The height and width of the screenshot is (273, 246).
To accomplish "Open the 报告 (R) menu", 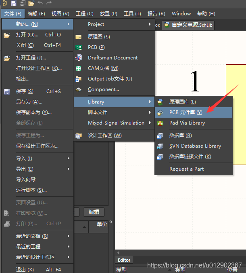I will click(156, 14).
